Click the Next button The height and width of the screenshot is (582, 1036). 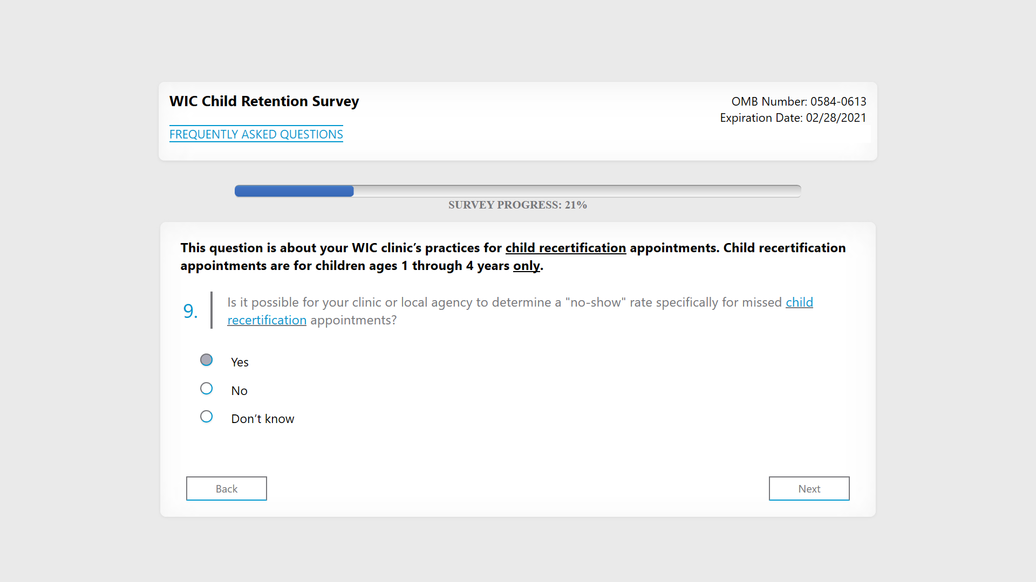click(x=809, y=488)
